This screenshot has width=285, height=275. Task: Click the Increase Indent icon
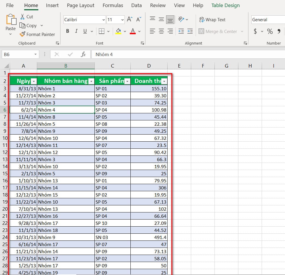click(190, 31)
